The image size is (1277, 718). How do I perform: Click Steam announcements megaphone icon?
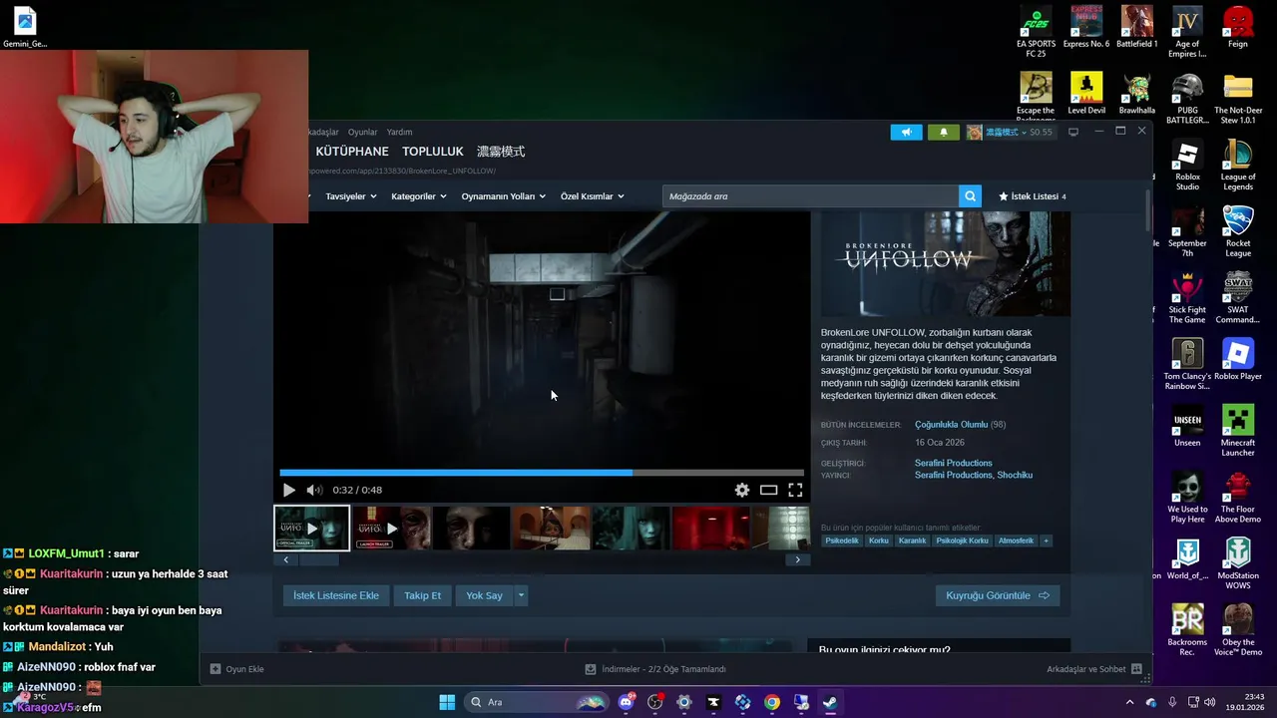(x=906, y=132)
